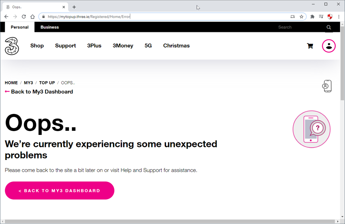Image resolution: width=345 pixels, height=224 pixels.
Task: Switch to the Business tab
Action: 50,27
